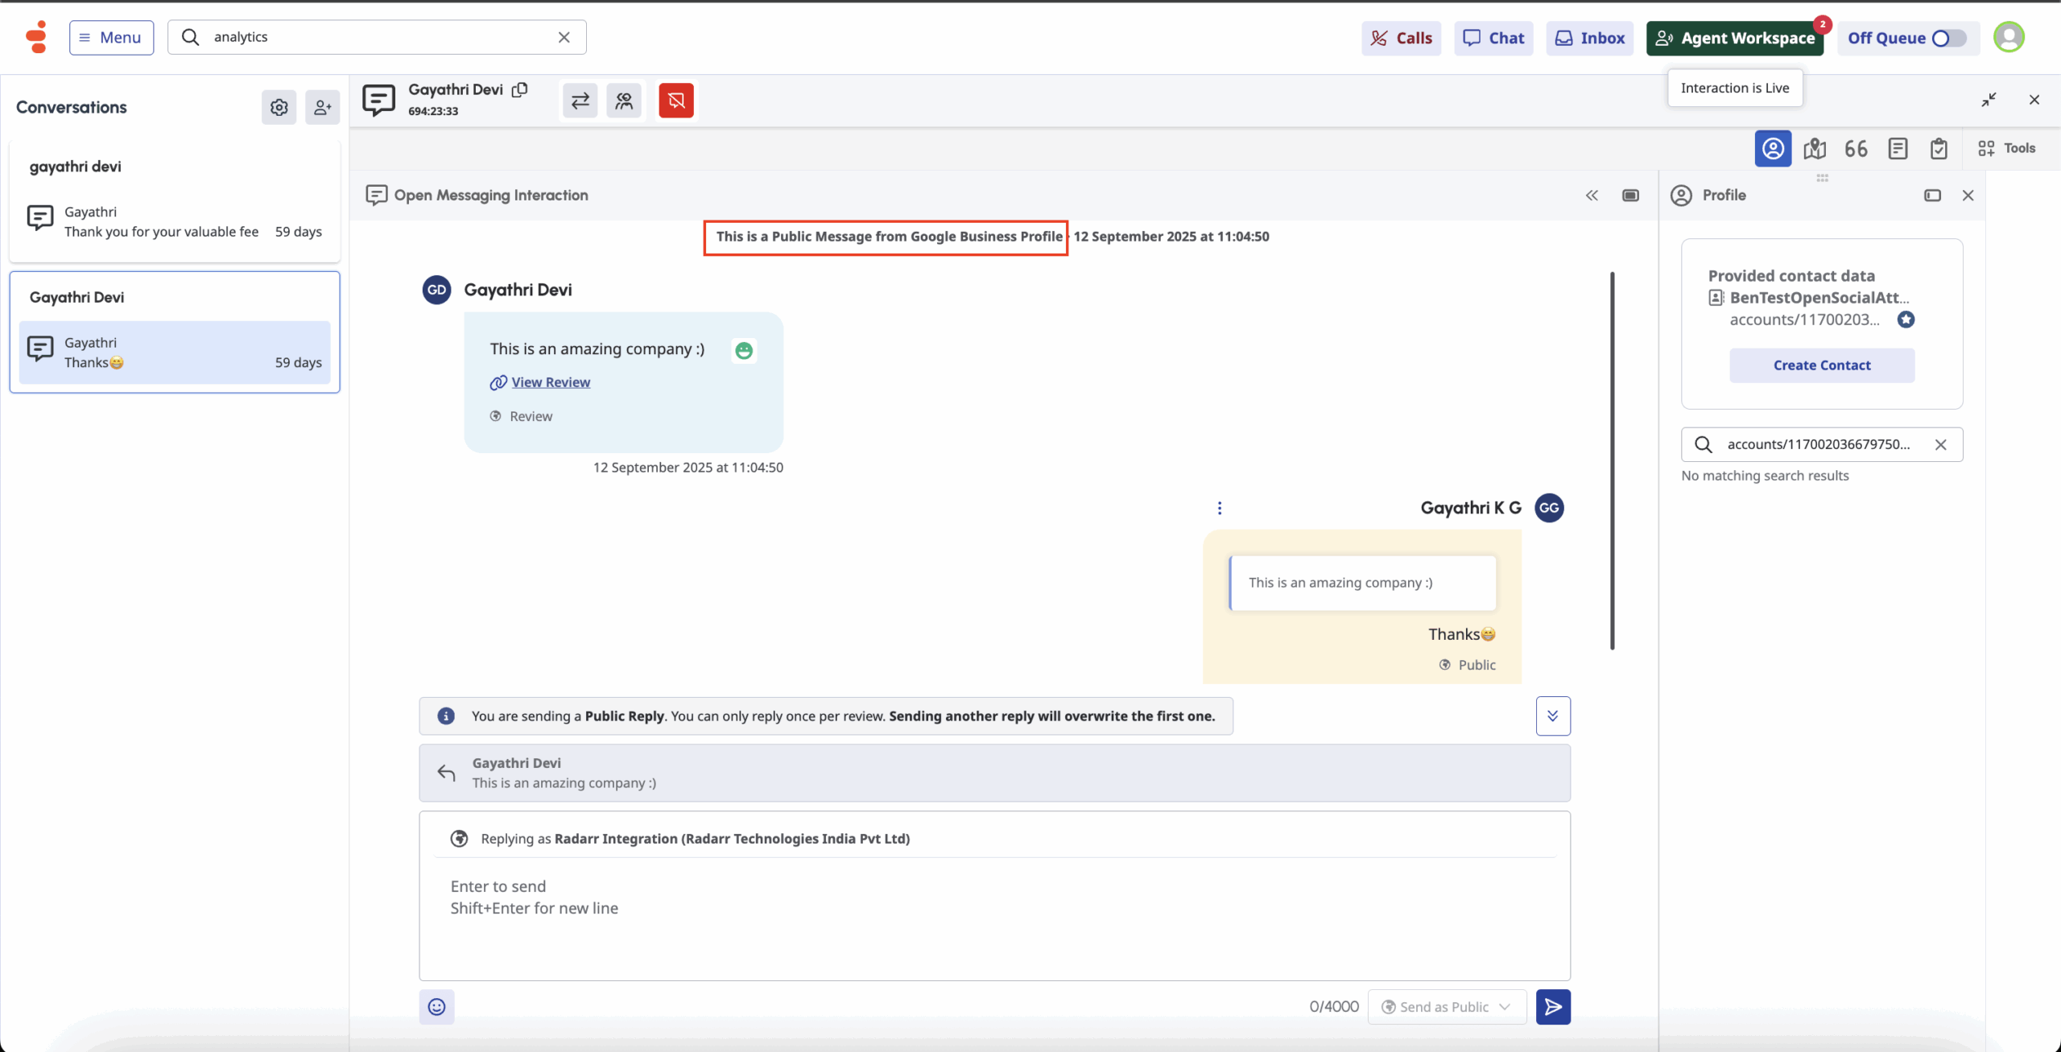Switch to the Inbox tab
The image size is (2061, 1052).
coord(1589,38)
